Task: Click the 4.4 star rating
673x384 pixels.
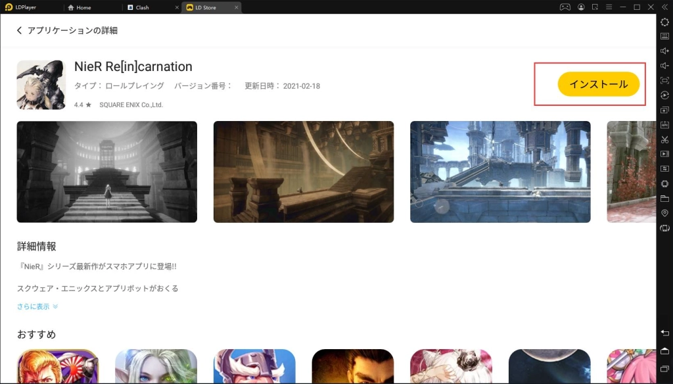Action: 82,105
